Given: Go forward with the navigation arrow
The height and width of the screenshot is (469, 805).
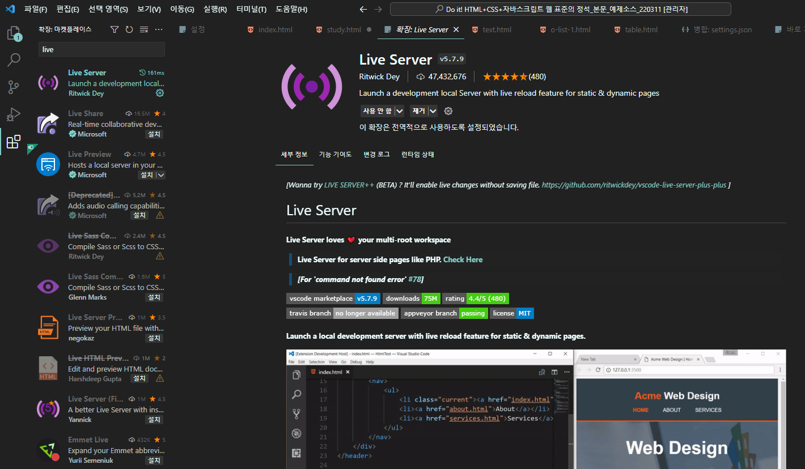Looking at the screenshot, I should (378, 9).
